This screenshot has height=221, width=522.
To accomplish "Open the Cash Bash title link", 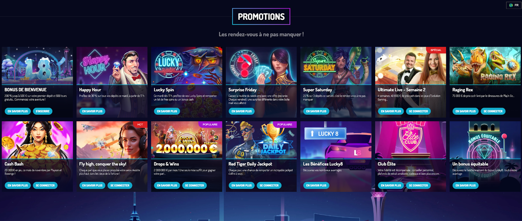I will point(14,164).
